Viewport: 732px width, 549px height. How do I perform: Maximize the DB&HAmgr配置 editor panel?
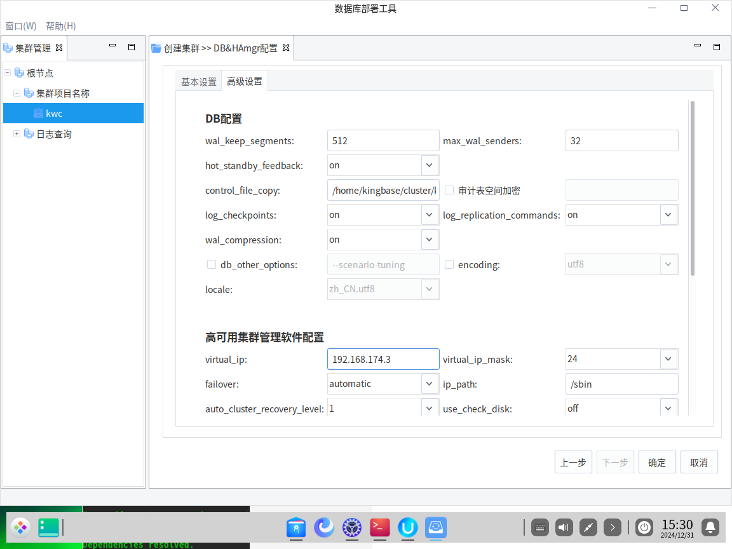716,47
